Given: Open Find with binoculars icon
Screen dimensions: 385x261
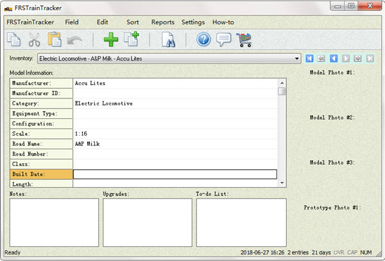Looking at the screenshot, I should pyautogui.click(x=167, y=40).
